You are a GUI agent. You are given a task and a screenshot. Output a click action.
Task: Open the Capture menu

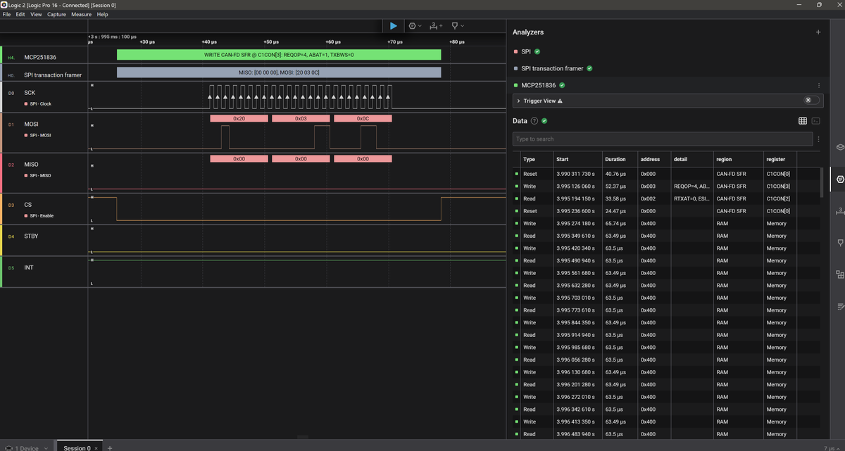coord(56,13)
